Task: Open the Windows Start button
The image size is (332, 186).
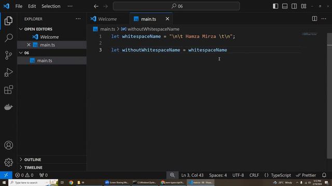Action: tap(4, 182)
